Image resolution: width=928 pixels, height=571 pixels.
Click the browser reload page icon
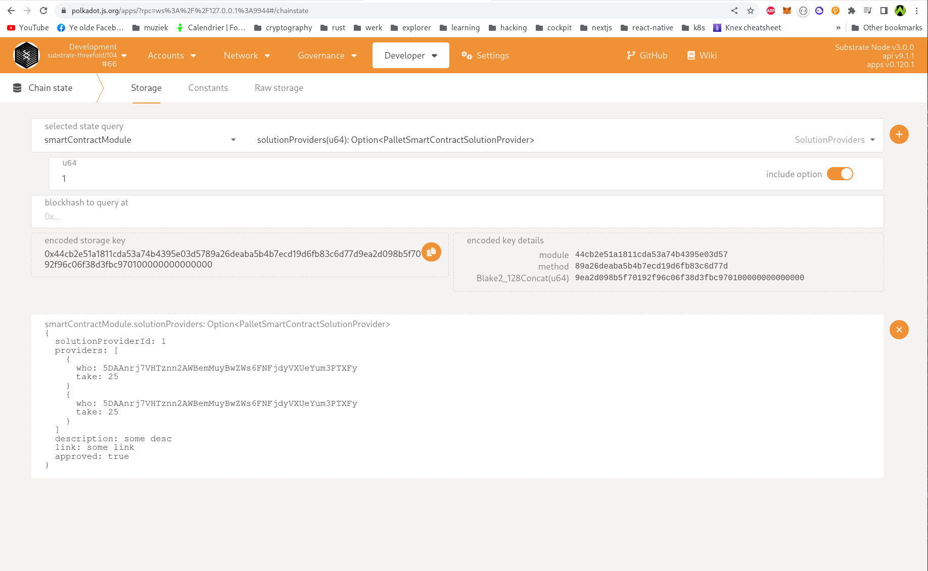pyautogui.click(x=43, y=11)
